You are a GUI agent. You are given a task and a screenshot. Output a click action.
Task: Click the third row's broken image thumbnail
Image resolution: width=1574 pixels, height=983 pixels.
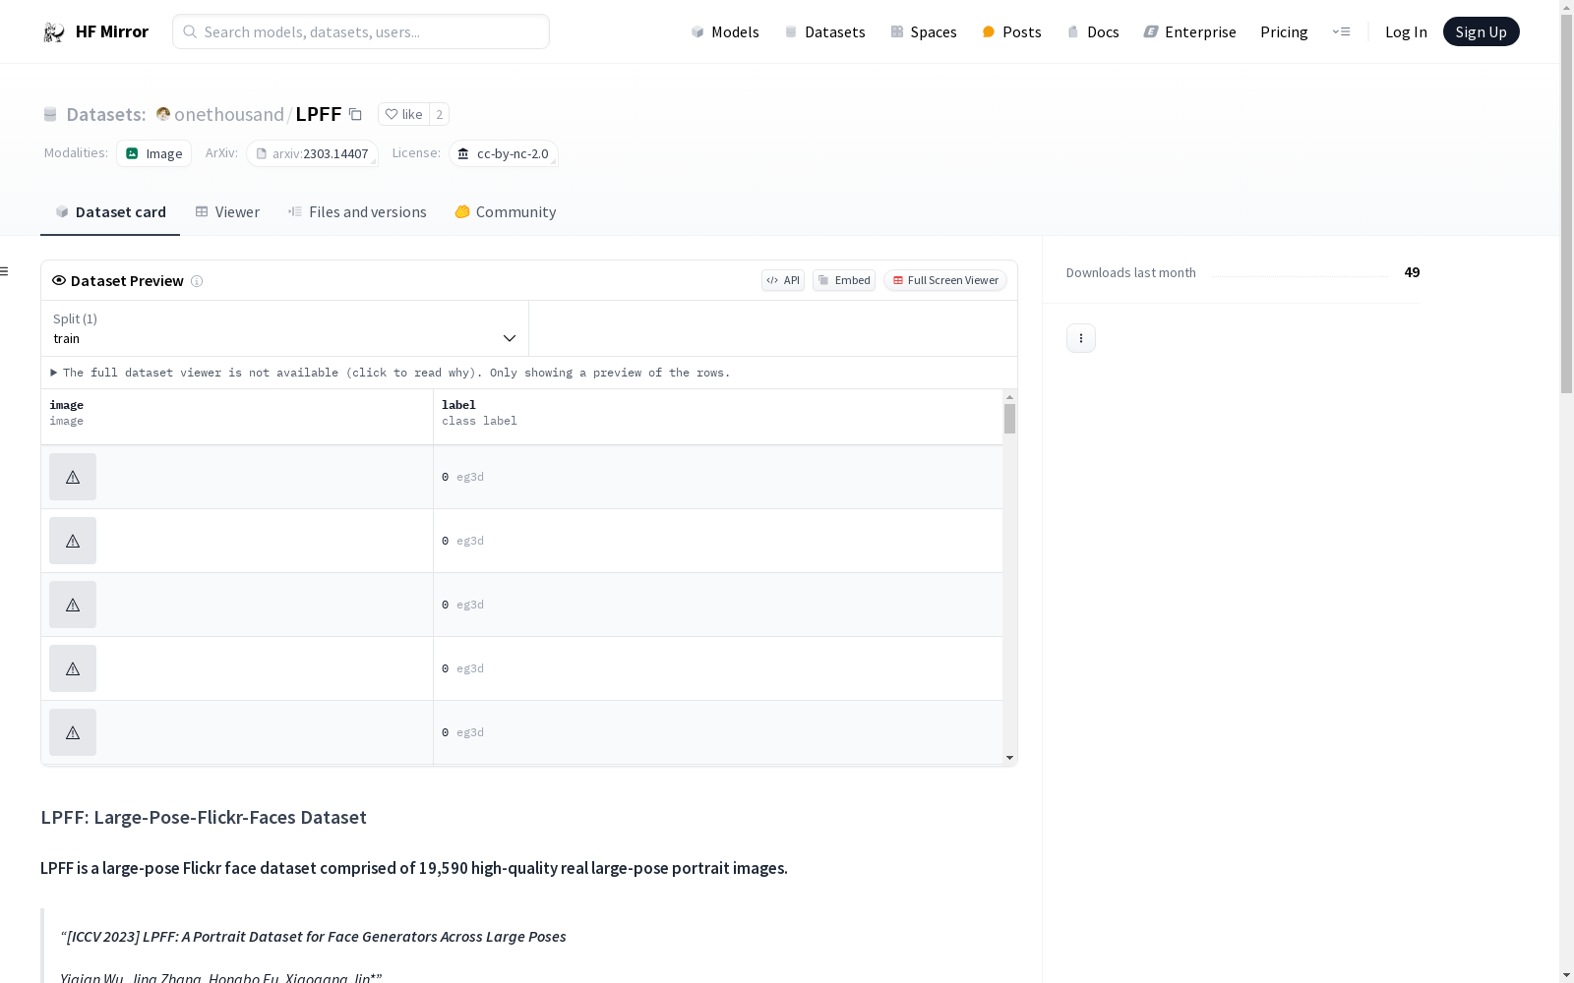[x=73, y=605]
